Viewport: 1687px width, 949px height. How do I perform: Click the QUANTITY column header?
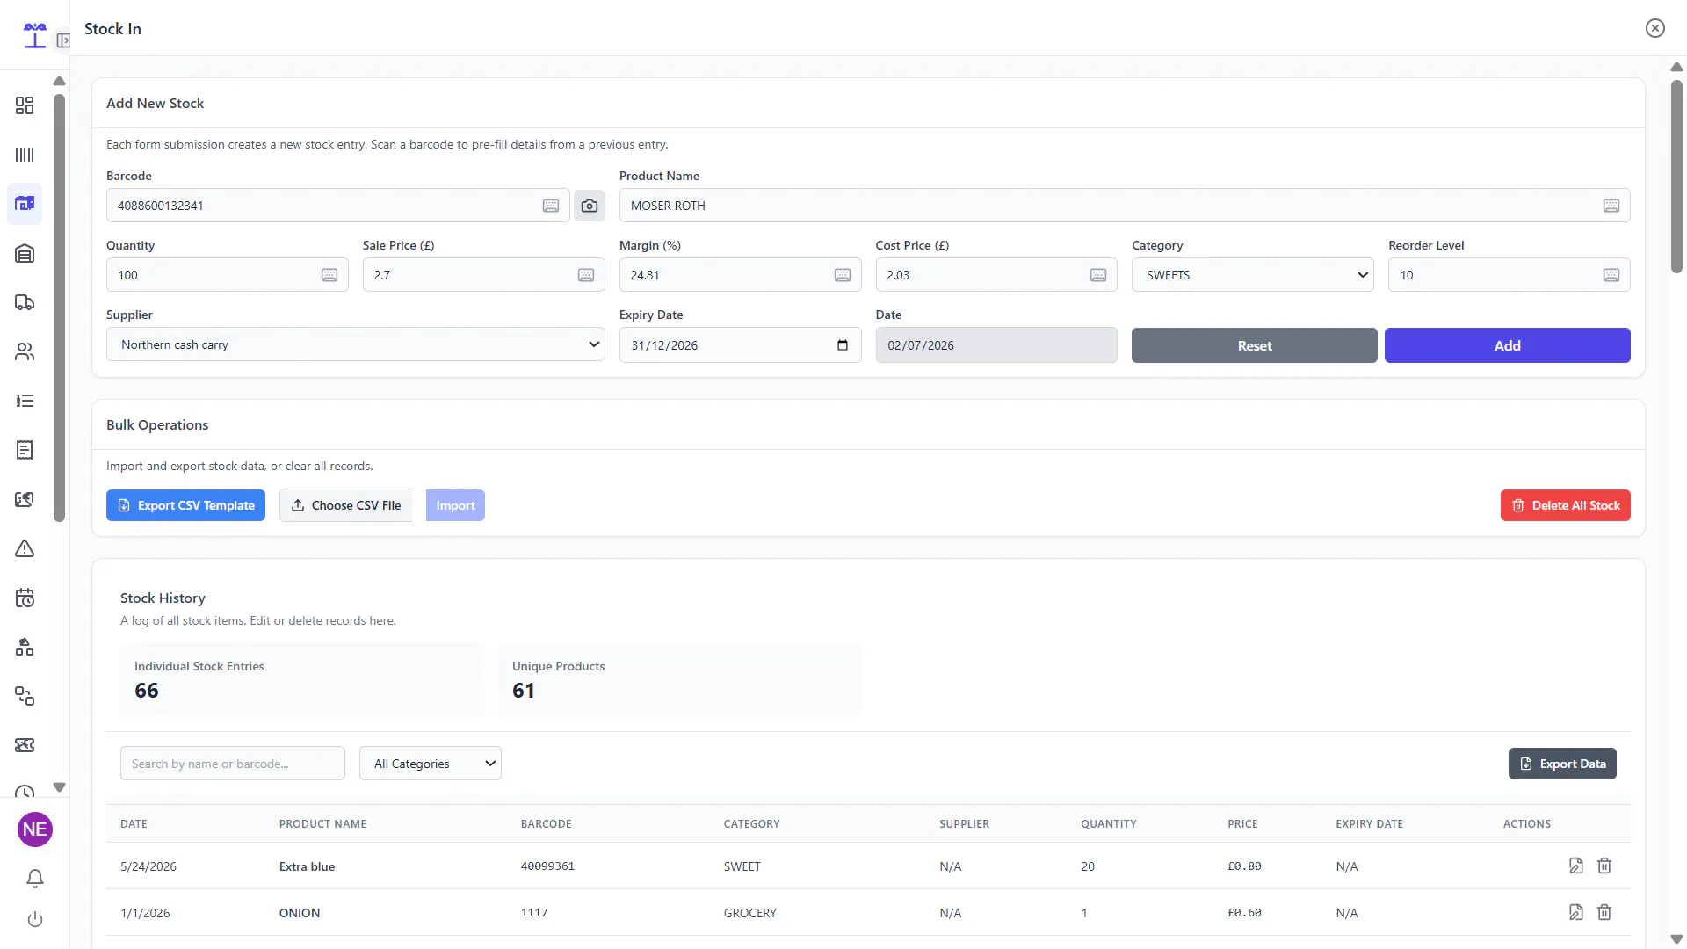(1109, 824)
